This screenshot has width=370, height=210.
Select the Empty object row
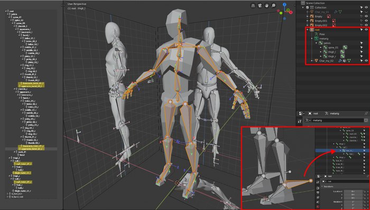(x=319, y=16)
